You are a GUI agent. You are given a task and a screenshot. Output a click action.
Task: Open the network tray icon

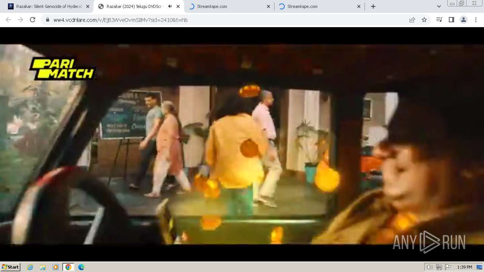439,267
